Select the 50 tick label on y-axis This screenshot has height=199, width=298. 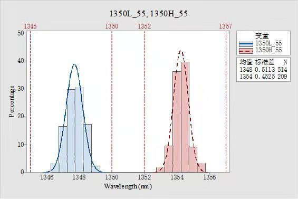[21, 33]
